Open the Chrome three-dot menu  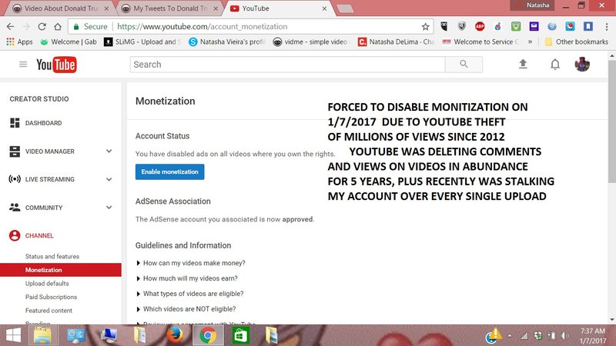tap(607, 26)
